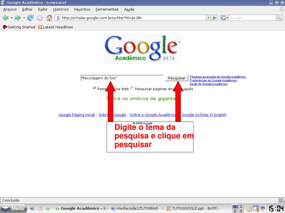The height and width of the screenshot is (213, 285).
Task: Click the Latest Headlines feed icon
Action: 40,27
